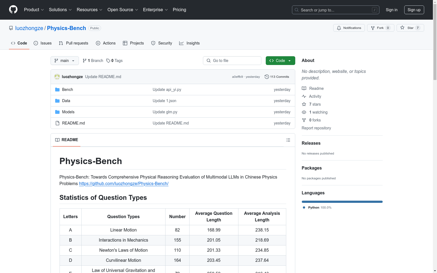Click the Models folder icon
437x273 pixels.
pos(57,112)
